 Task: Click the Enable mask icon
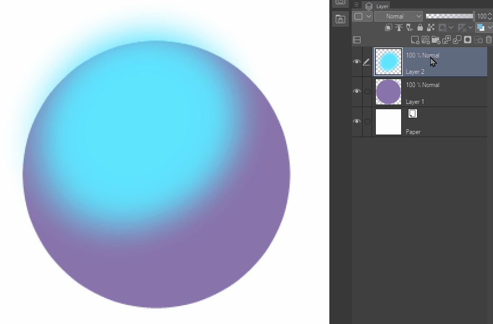pyautogui.click(x=443, y=27)
